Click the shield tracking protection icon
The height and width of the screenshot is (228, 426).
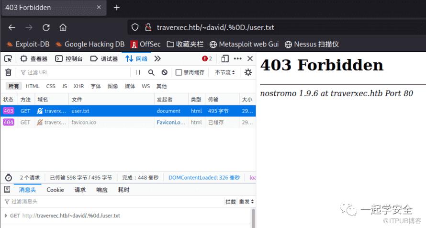[135, 27]
